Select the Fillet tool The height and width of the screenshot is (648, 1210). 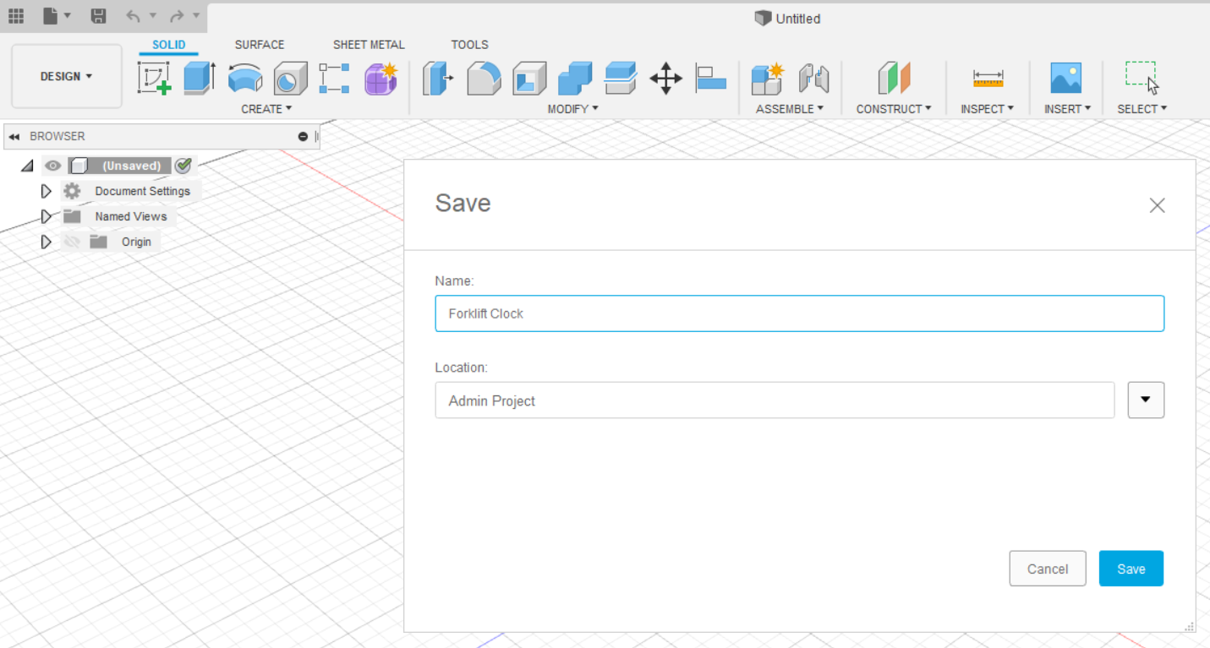click(x=484, y=79)
